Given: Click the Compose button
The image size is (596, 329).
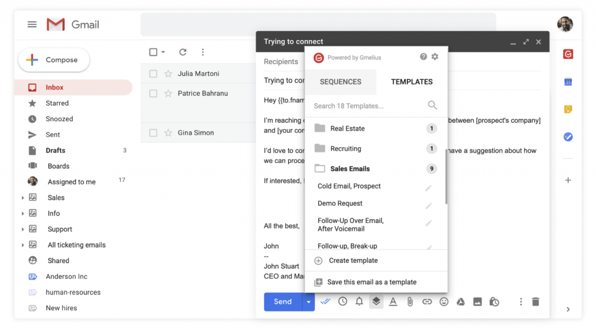Looking at the screenshot, I should coord(54,60).
